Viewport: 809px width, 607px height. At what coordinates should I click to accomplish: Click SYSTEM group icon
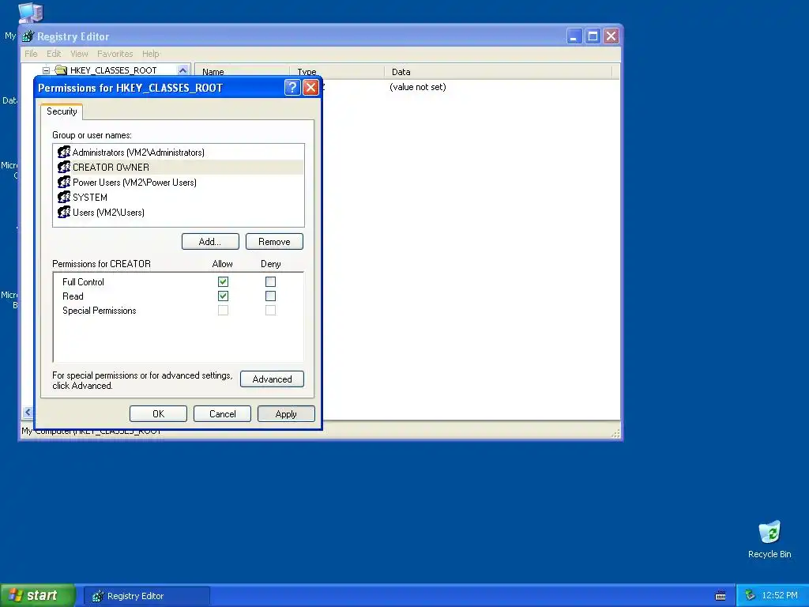64,197
